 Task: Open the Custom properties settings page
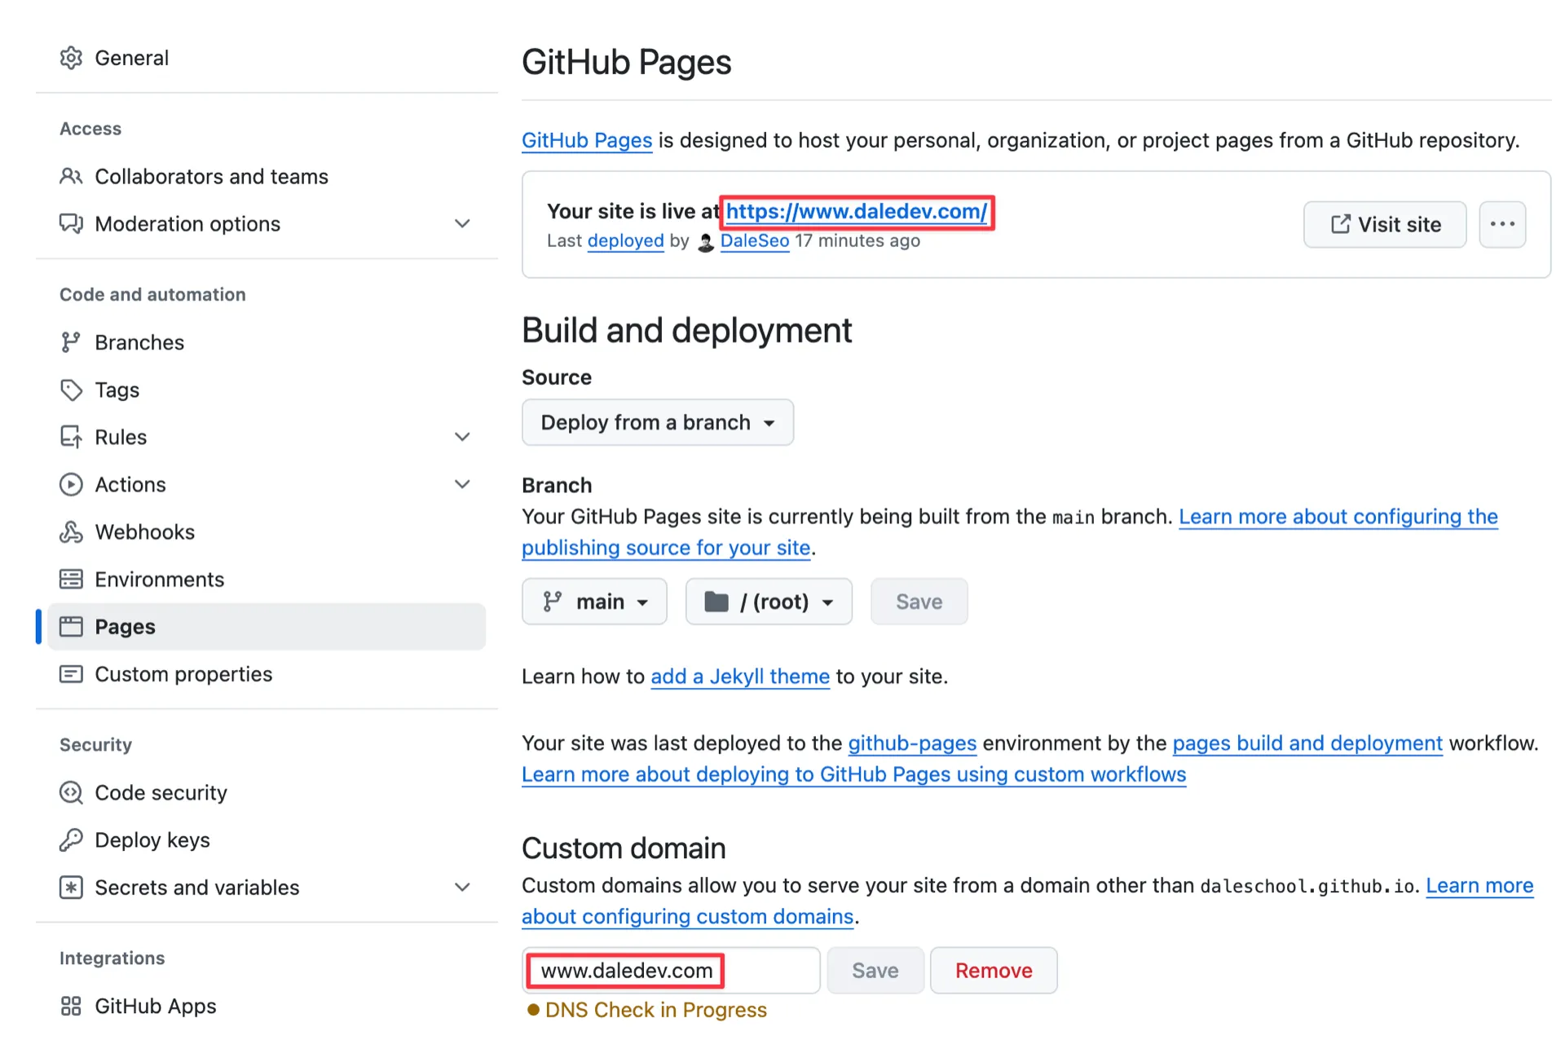click(183, 674)
